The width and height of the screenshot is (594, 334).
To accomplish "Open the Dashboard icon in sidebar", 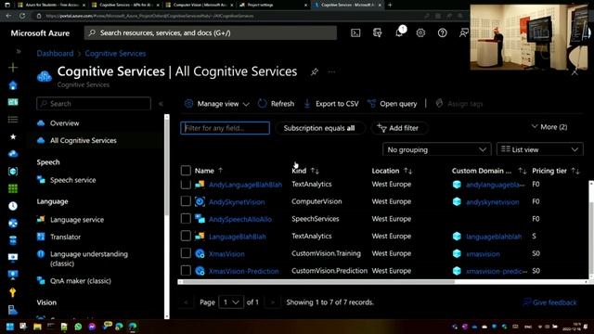I will (x=13, y=102).
